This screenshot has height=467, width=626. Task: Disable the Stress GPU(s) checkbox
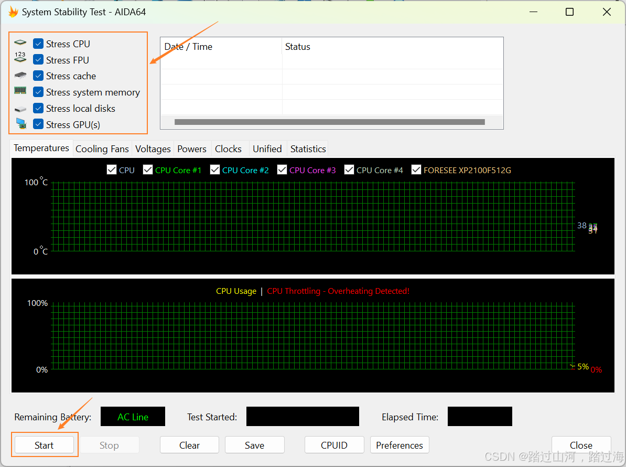38,124
